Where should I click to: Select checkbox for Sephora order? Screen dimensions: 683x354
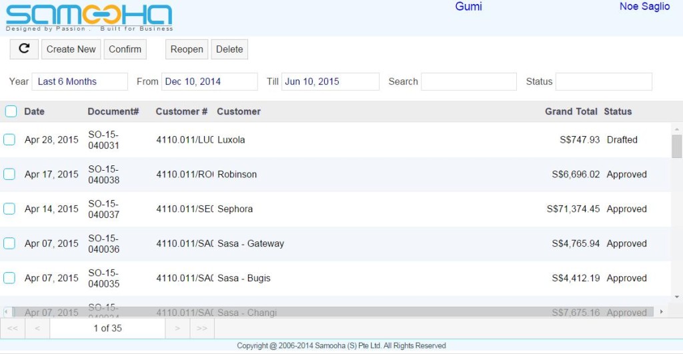tap(9, 209)
